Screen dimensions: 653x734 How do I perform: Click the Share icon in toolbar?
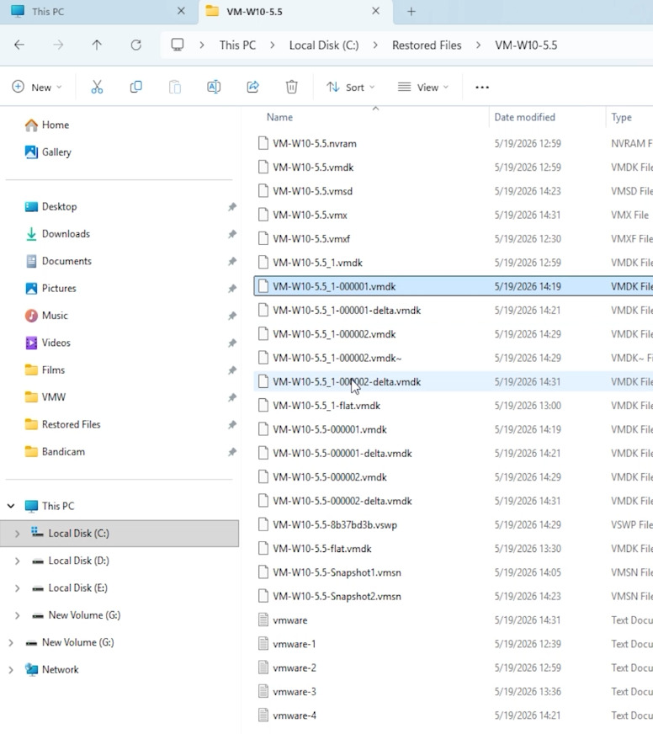[252, 87]
